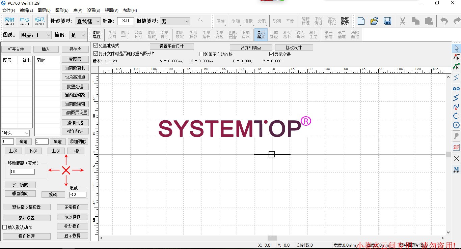This screenshot has width=461, height=249.
Task: Toggle the center 中心 ON/OFF icon
Action: coord(25,21)
